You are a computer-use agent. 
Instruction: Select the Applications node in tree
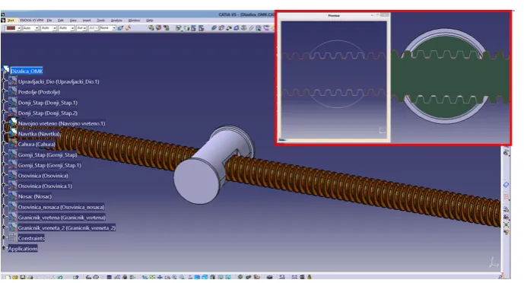pos(23,249)
